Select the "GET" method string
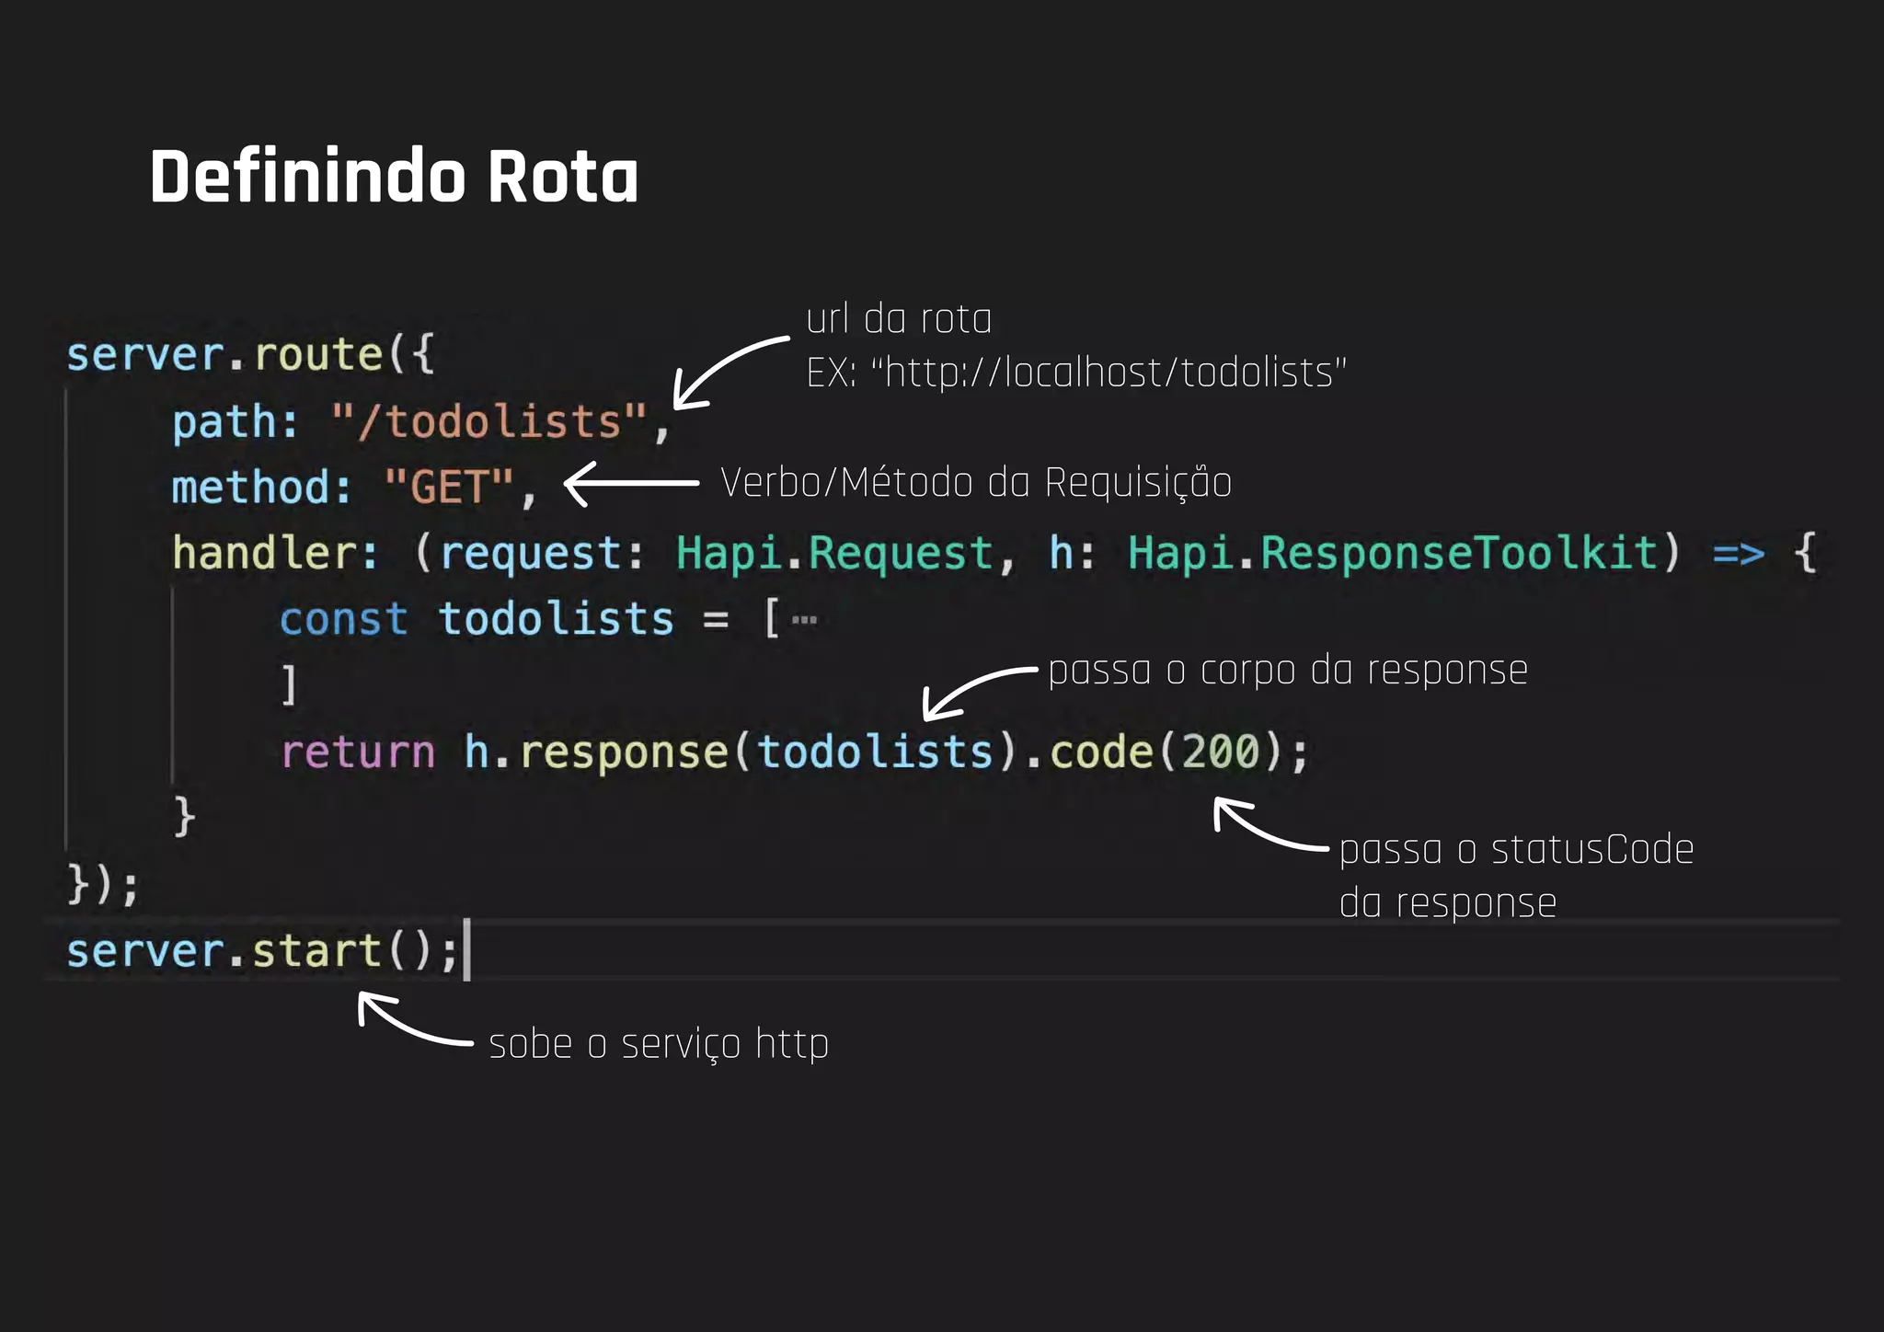Screen dimensions: 1884x1332 (x=449, y=487)
